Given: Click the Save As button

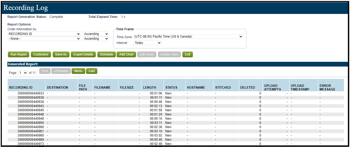Looking at the screenshot, I should point(61,54).
